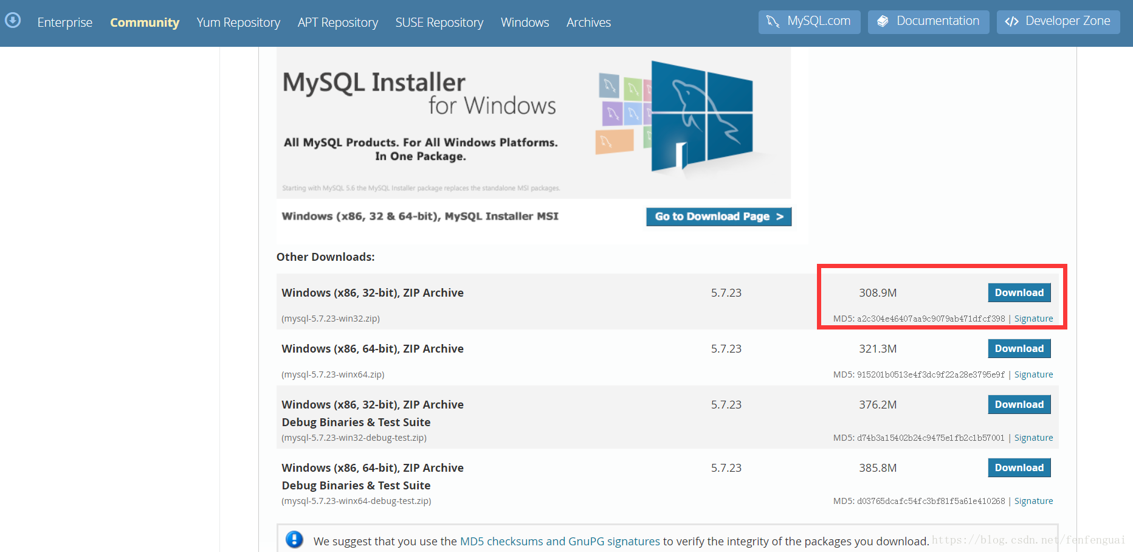Select the MD5 hash d74b3a15402b24c9475e1fb2c1b57001
The image size is (1133, 552).
click(x=931, y=438)
